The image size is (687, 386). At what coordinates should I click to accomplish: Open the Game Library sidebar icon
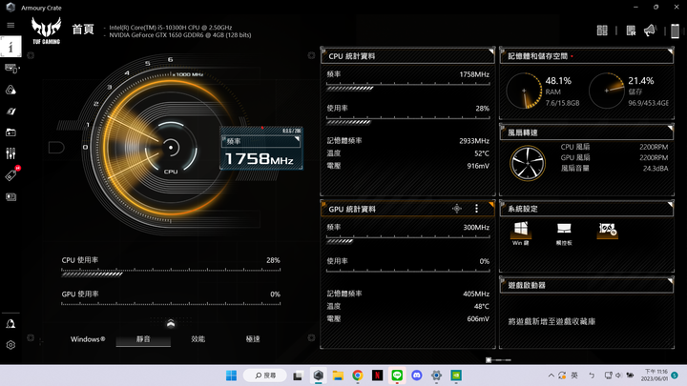coord(10,132)
